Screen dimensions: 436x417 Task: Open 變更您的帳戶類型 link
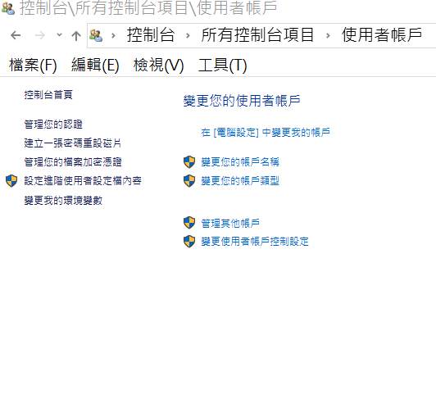point(240,181)
